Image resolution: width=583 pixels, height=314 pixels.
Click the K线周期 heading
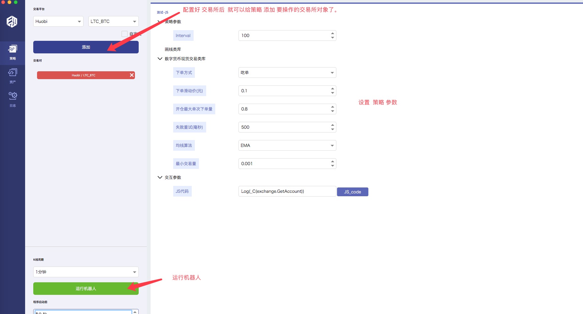(x=39, y=260)
